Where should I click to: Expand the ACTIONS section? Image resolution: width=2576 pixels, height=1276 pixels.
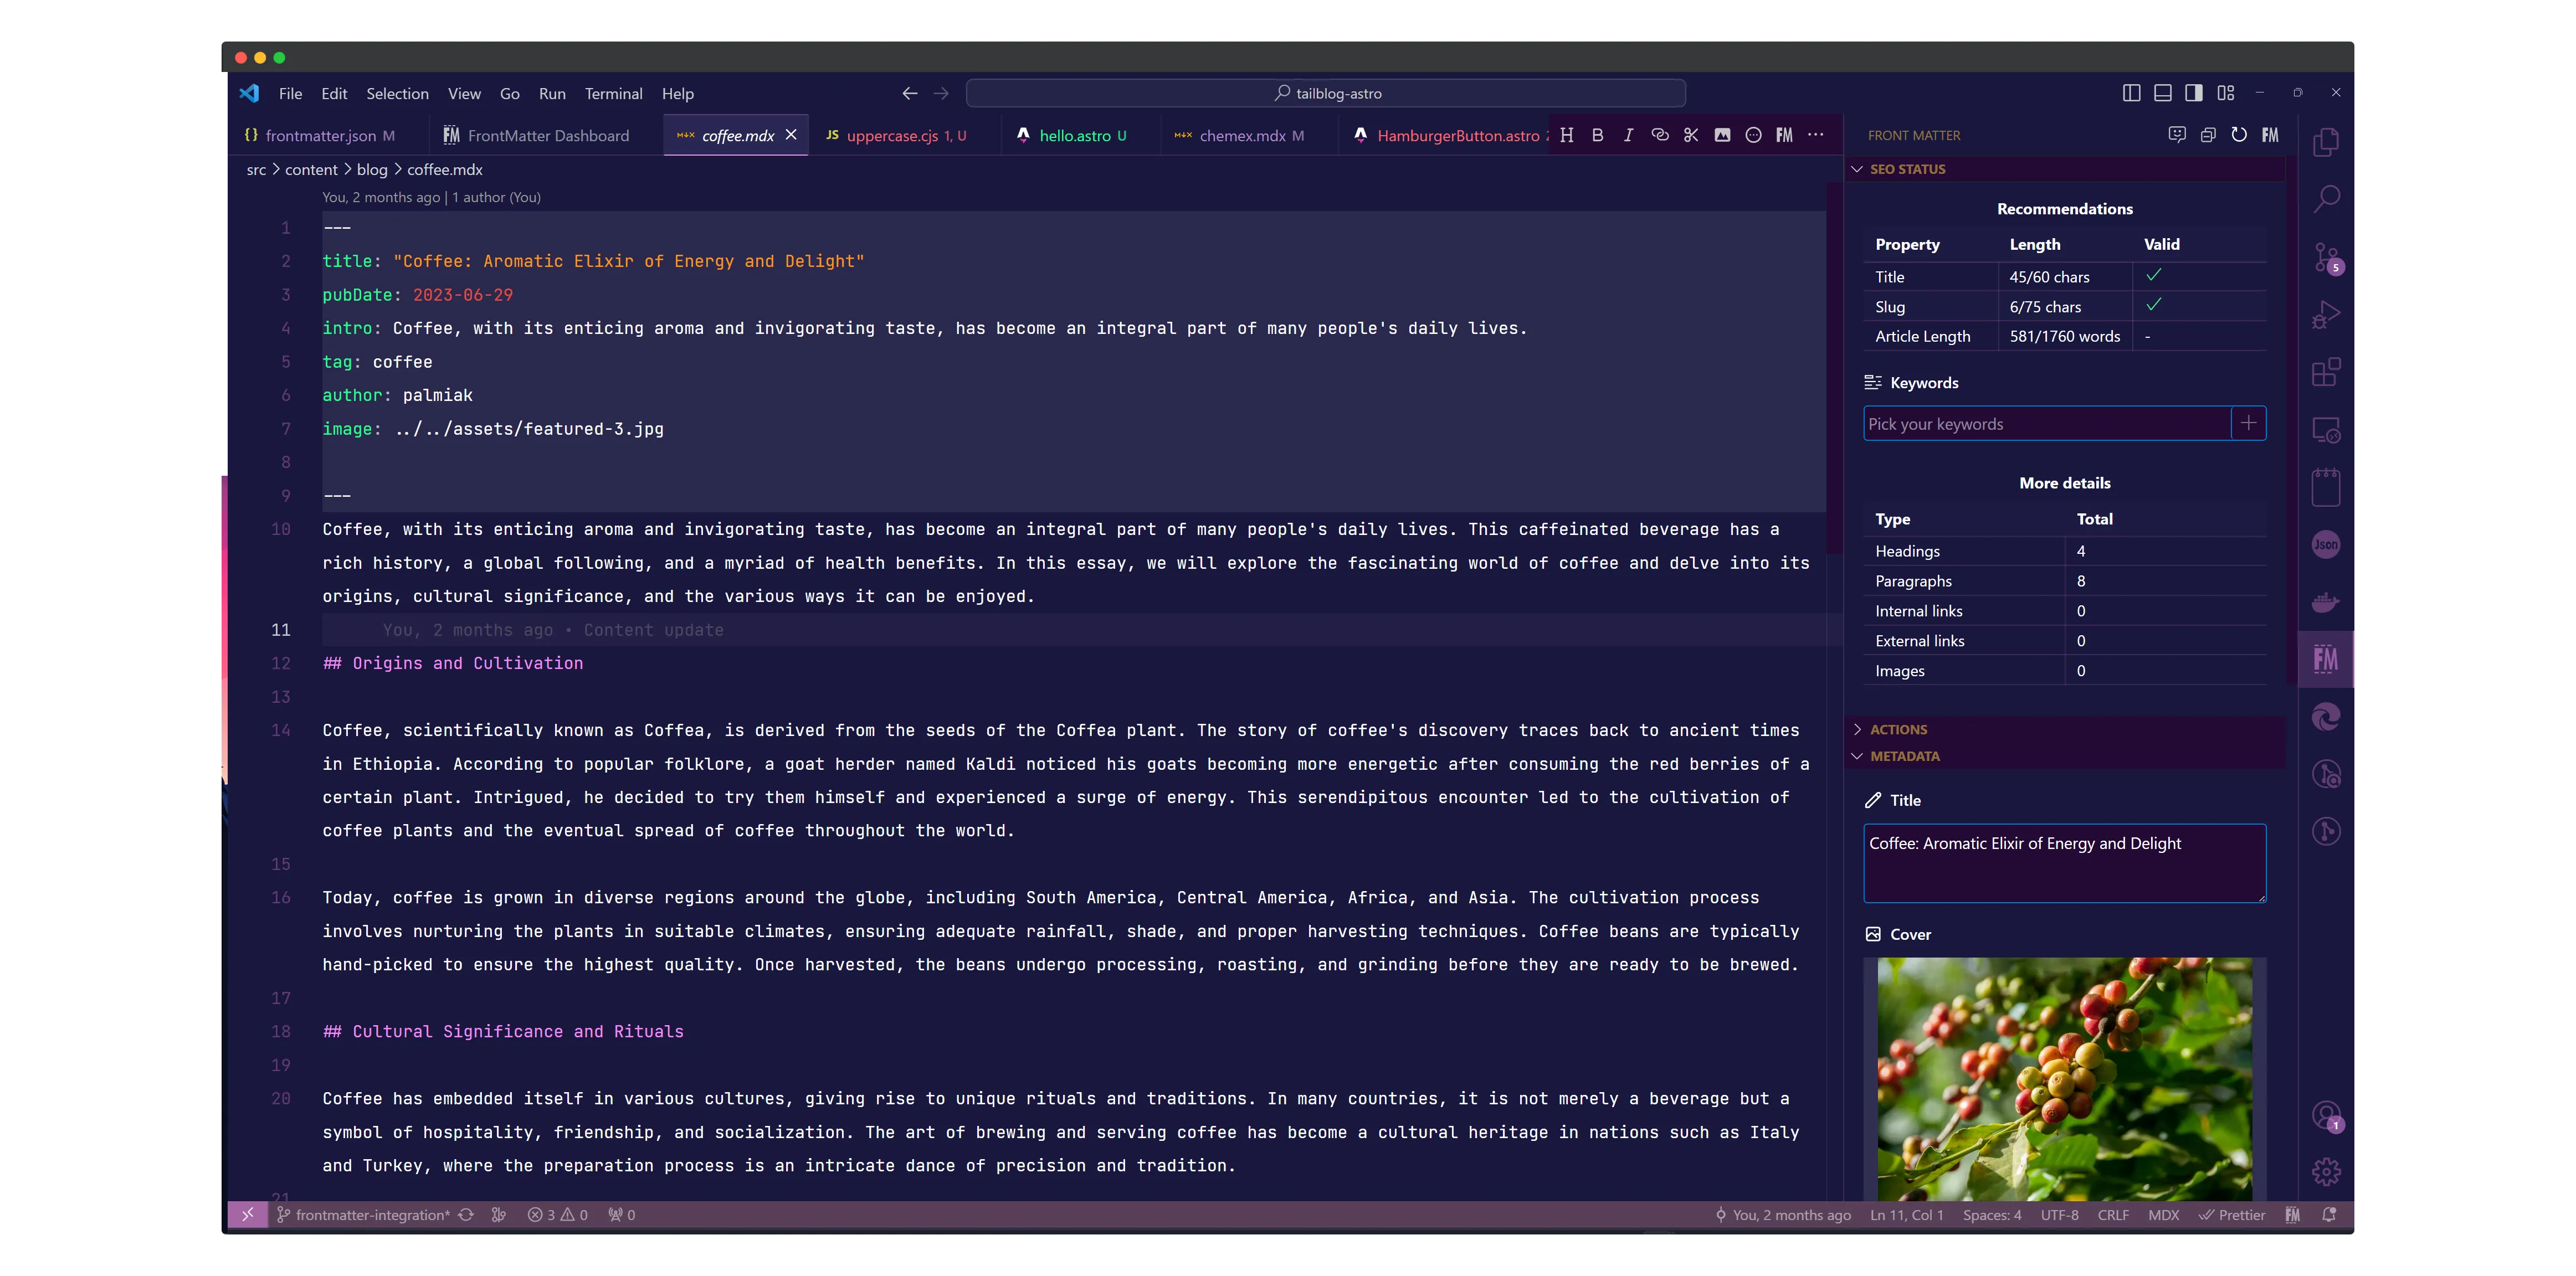click(1898, 730)
